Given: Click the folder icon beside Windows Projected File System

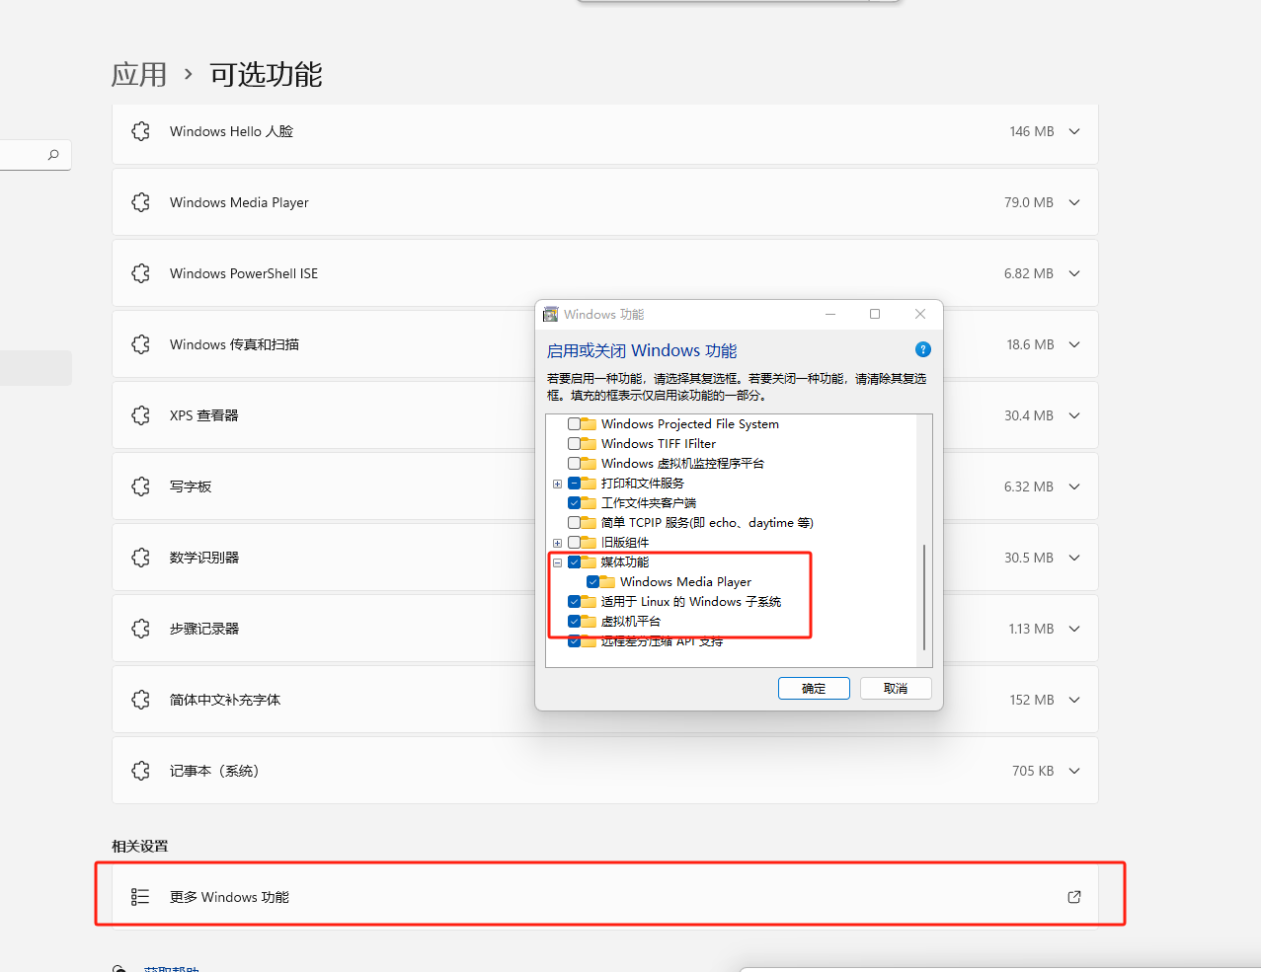Looking at the screenshot, I should pyautogui.click(x=589, y=423).
